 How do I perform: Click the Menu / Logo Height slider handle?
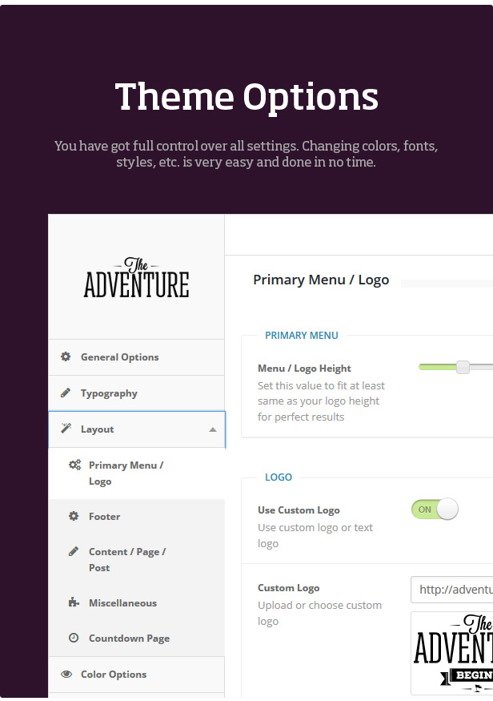463,368
